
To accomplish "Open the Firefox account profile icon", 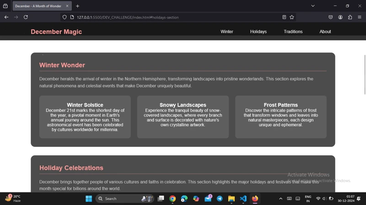I will [x=340, y=17].
